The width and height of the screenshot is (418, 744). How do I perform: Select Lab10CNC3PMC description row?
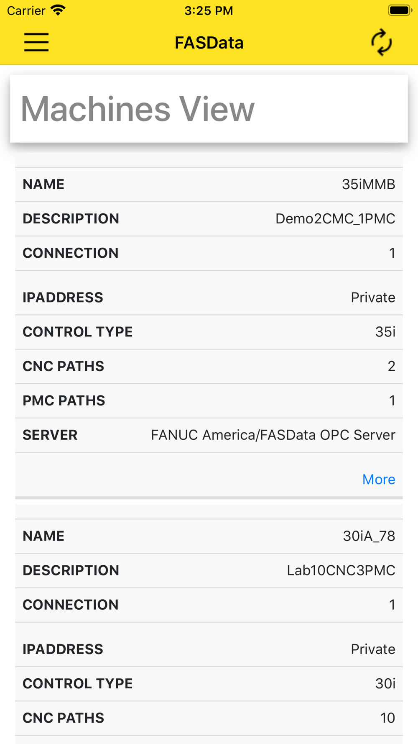209,570
